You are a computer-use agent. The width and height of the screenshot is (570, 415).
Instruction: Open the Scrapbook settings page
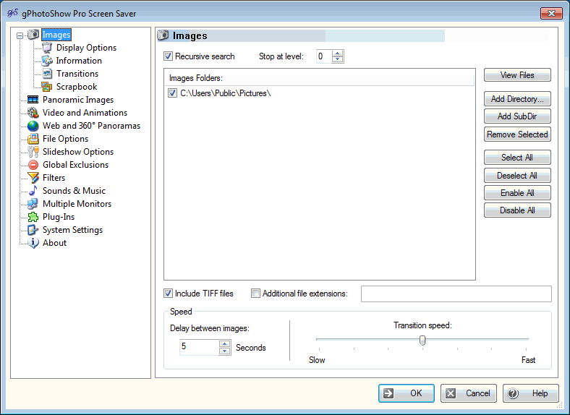[77, 87]
